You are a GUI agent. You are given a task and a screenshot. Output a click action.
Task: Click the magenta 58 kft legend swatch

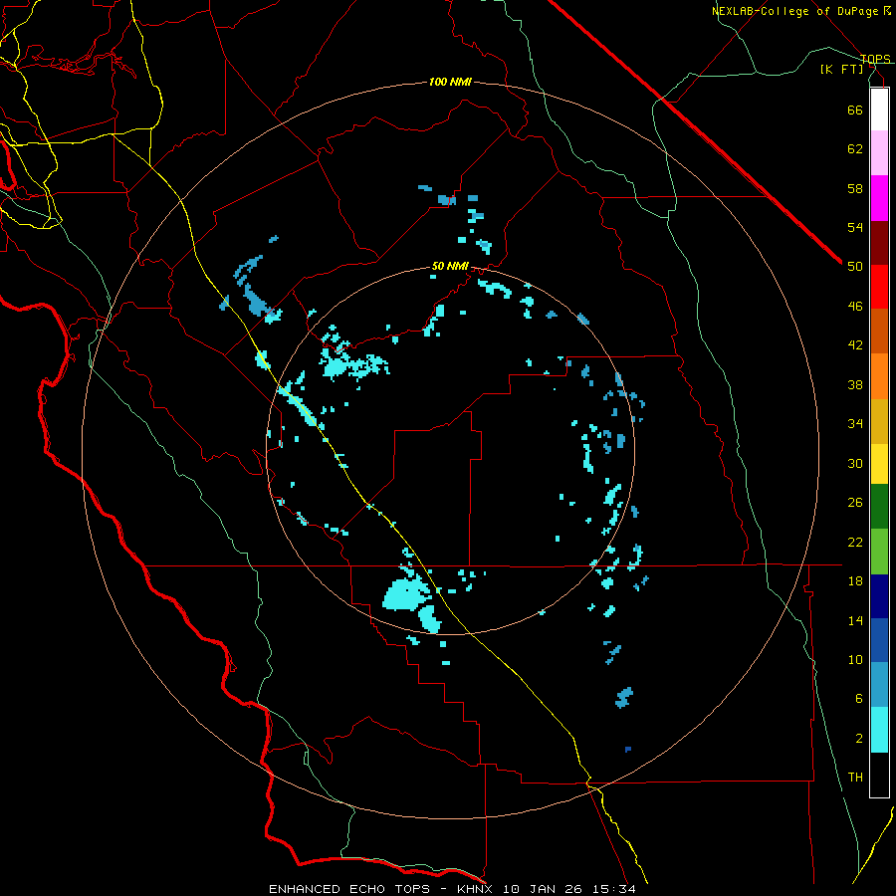coord(879,198)
